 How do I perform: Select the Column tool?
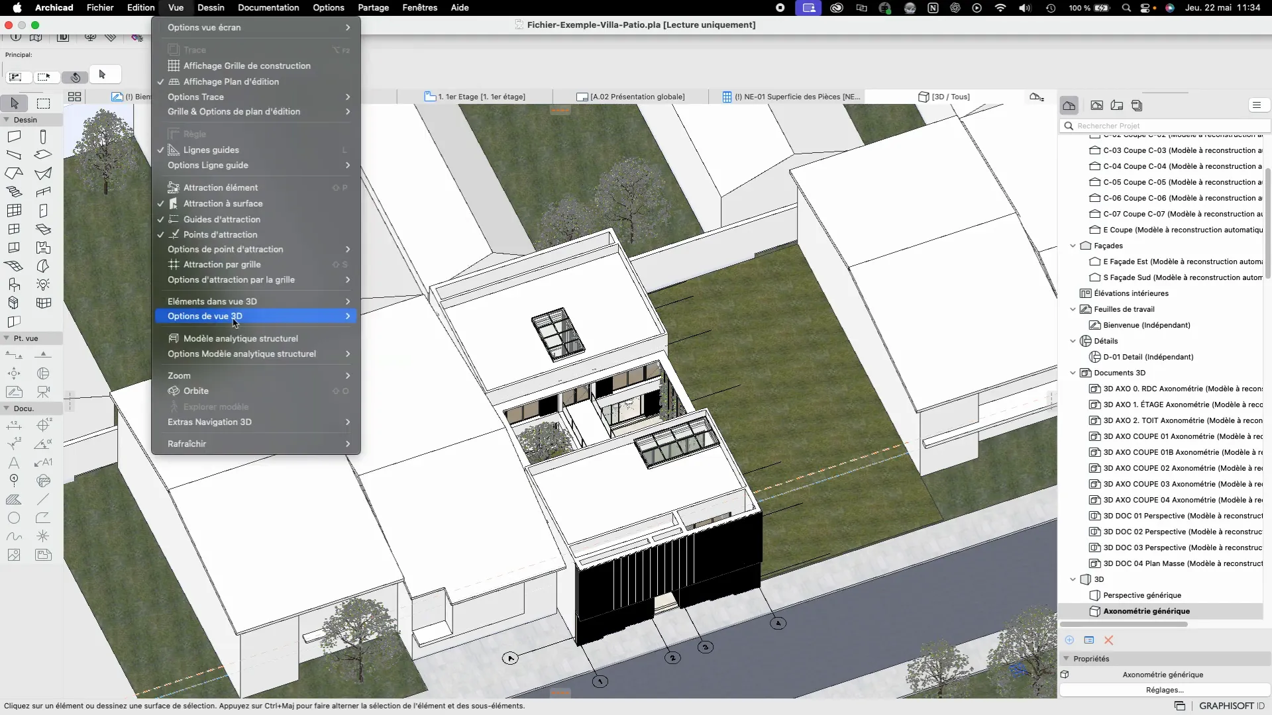[43, 137]
